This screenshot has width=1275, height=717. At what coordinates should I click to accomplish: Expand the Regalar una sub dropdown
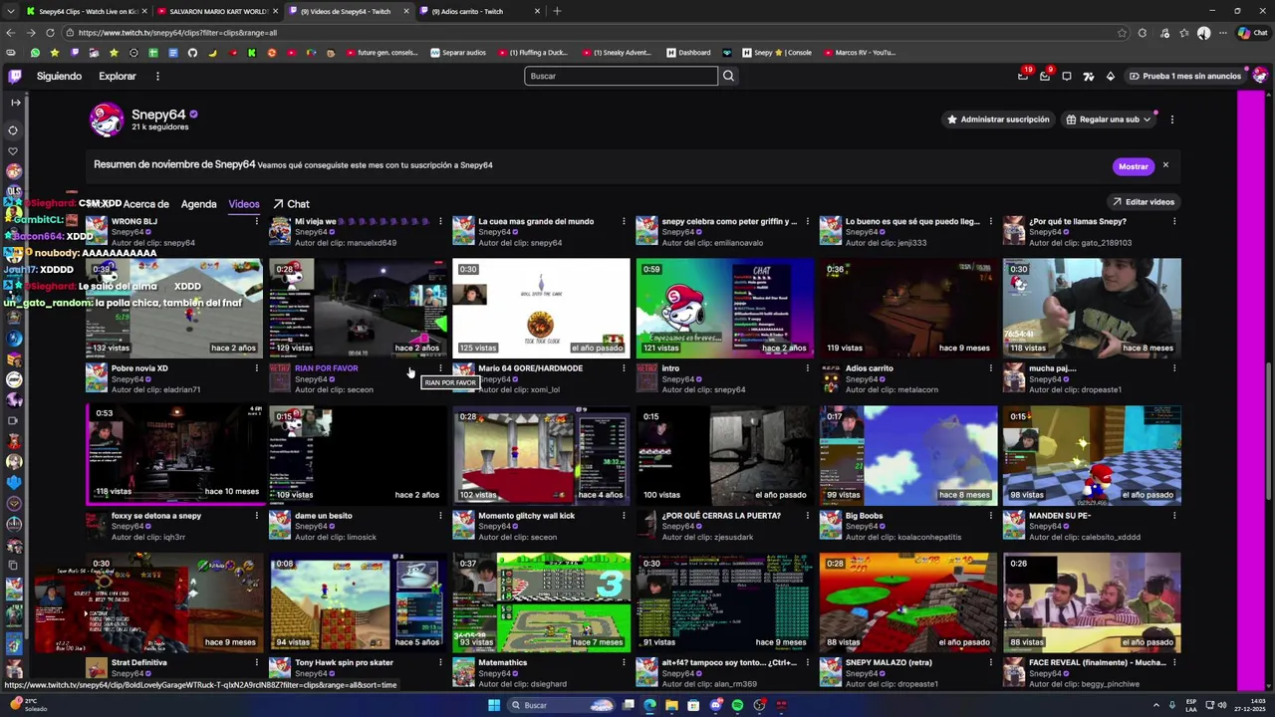[1147, 119]
